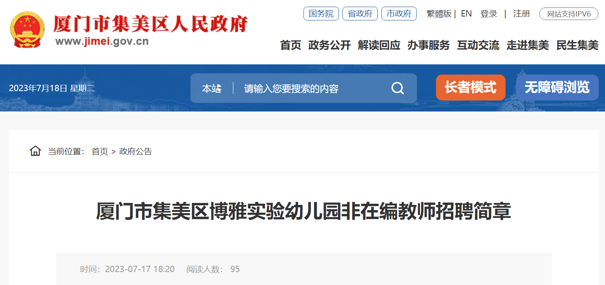
Task: Click the 网站支持IPV6 badge
Action: click(569, 14)
